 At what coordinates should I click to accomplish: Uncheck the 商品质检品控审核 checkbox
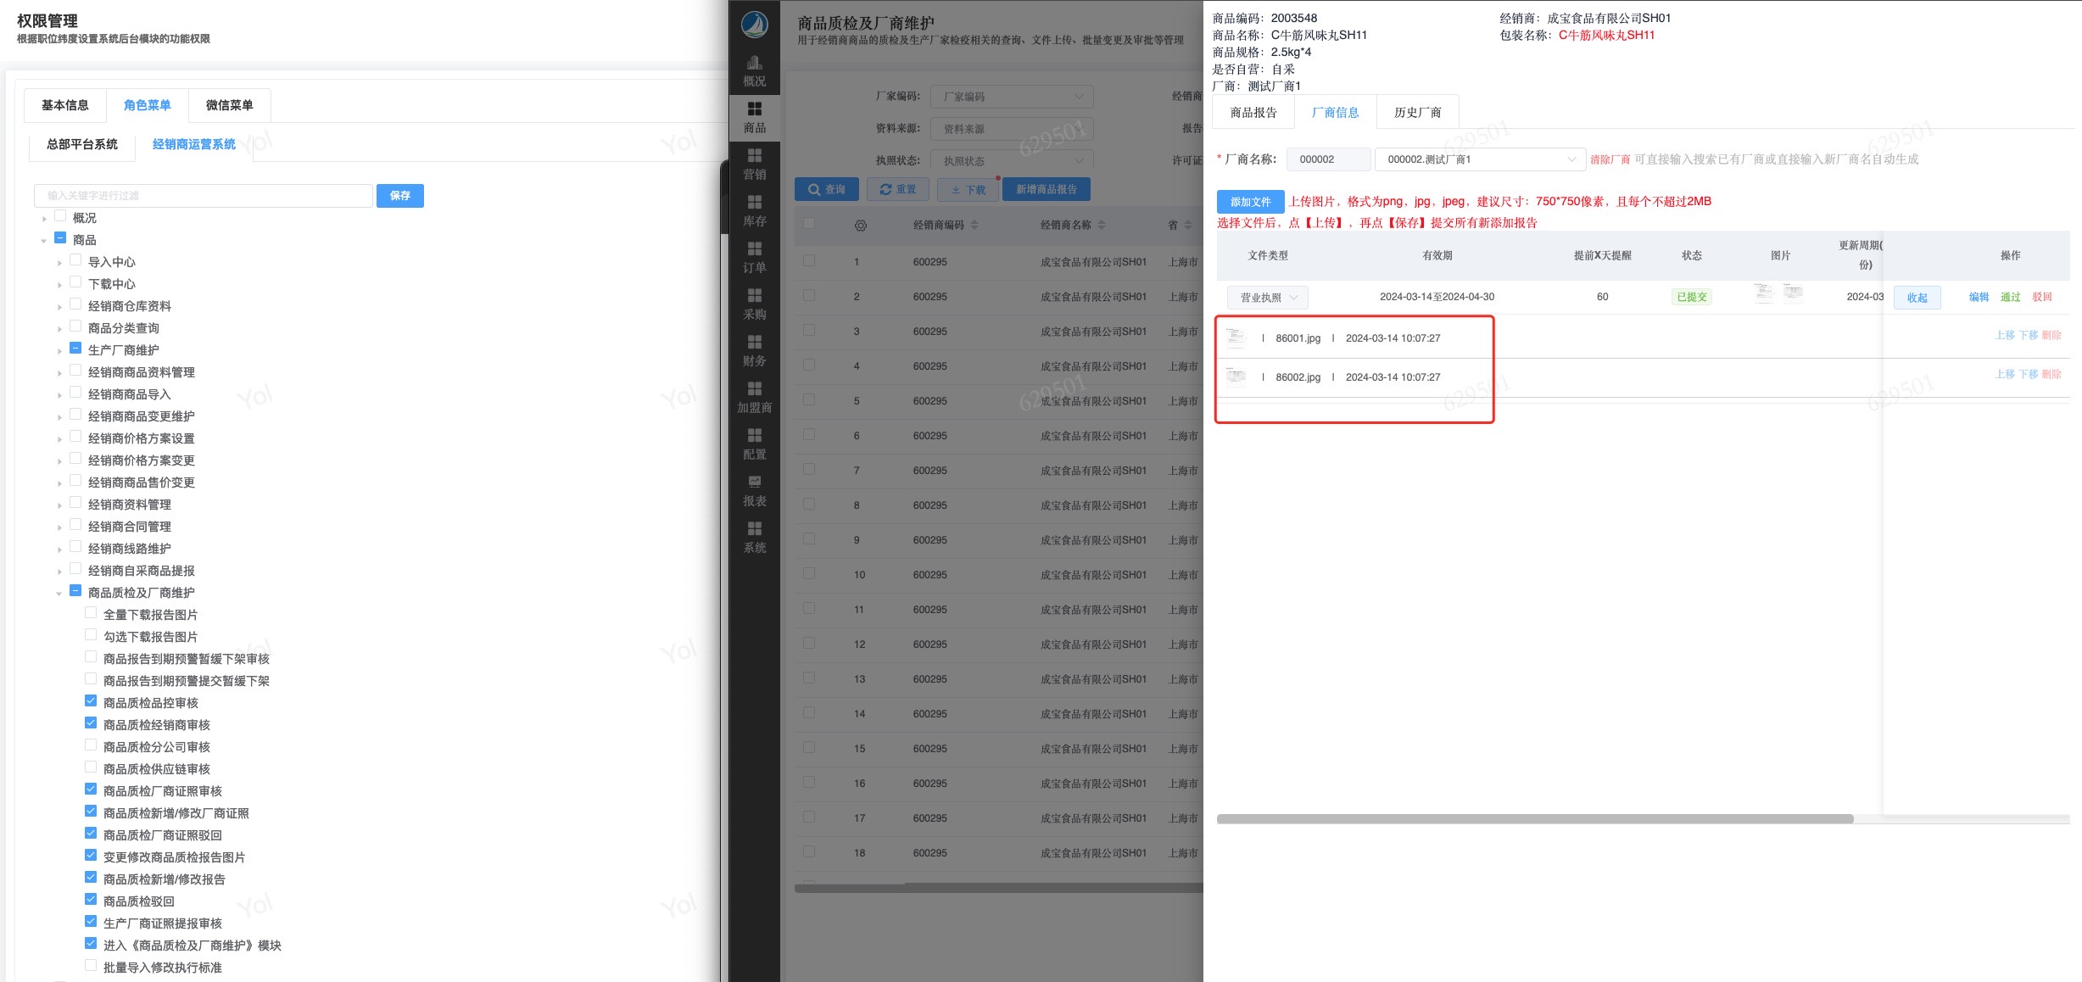91,701
